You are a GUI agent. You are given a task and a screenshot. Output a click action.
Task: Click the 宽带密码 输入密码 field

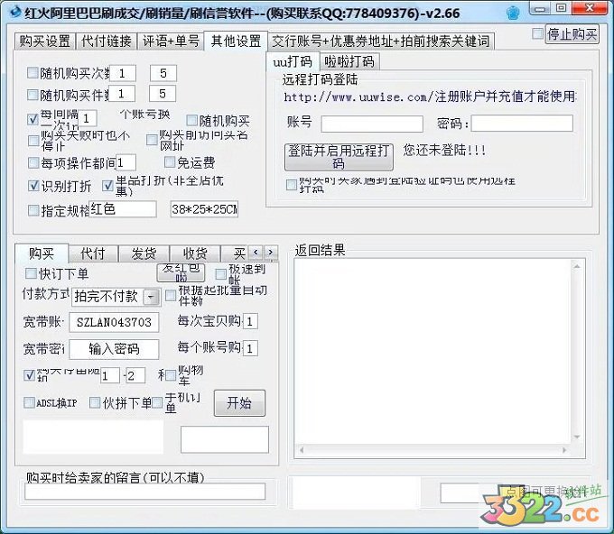click(x=114, y=349)
